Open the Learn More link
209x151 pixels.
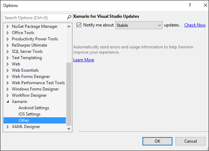(84, 60)
